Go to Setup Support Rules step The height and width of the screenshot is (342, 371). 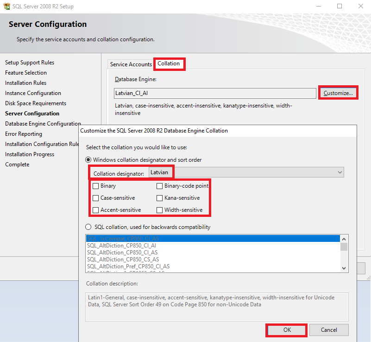tap(30, 63)
